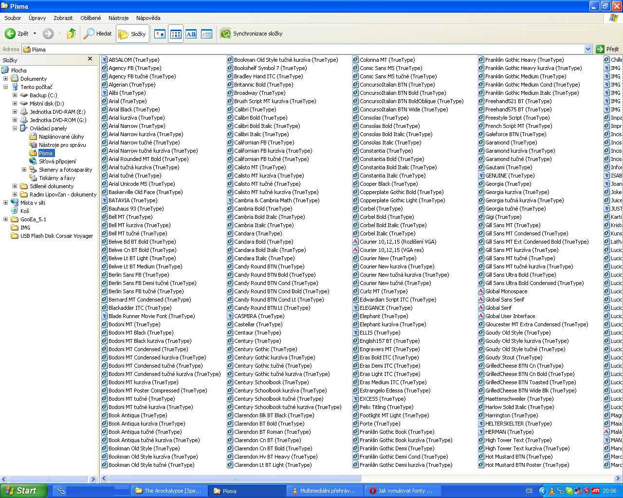Select Síťová připojení in the tree
The height and width of the screenshot is (498, 623).
click(57, 161)
